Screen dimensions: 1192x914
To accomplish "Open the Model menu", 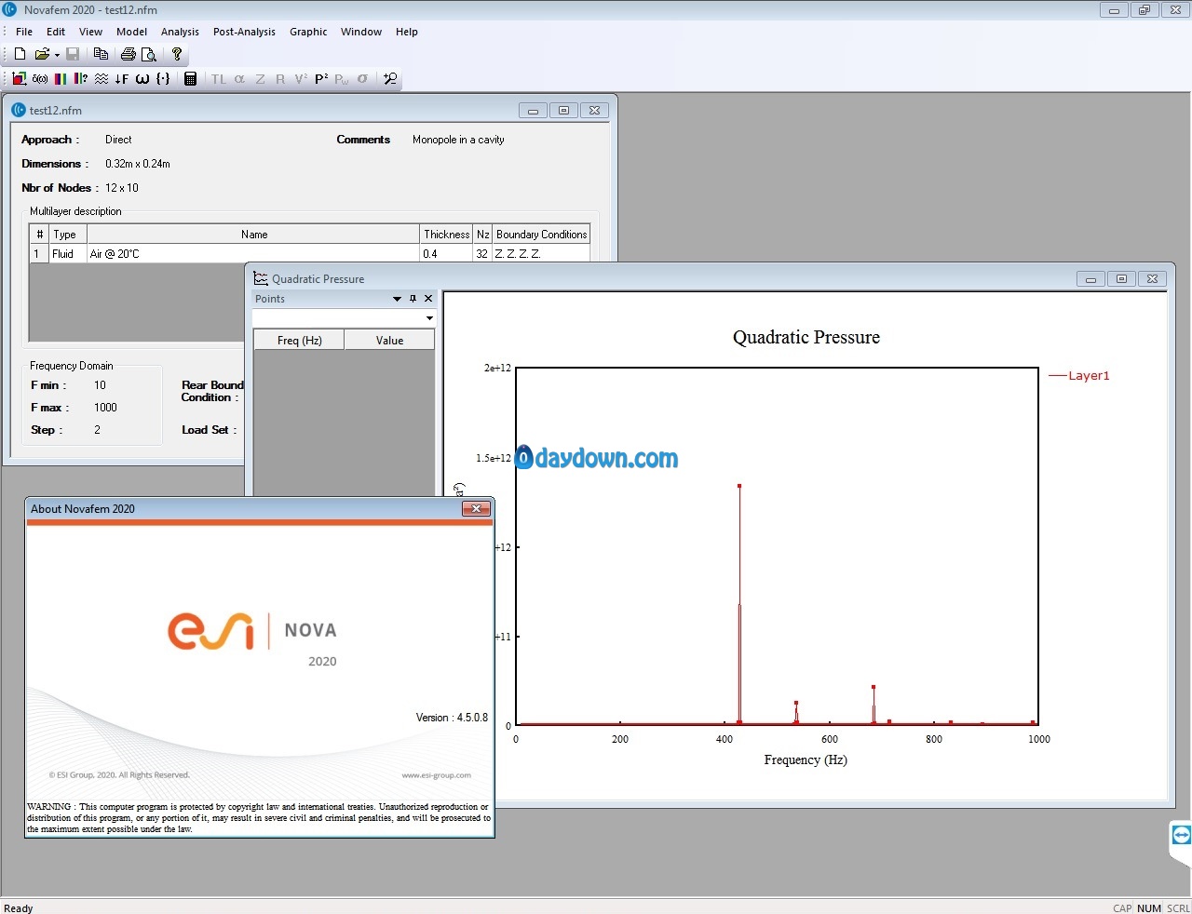I will 132,32.
